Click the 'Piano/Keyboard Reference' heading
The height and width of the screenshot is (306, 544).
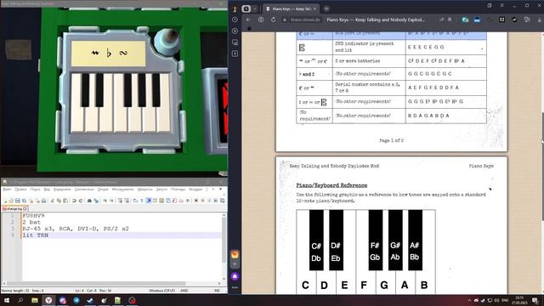(x=331, y=185)
